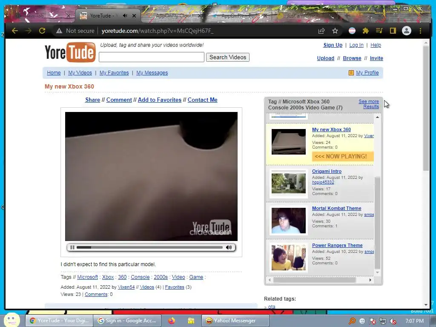This screenshot has width=436, height=327.
Task: Open the media control playlist icon
Action: click(x=379, y=31)
